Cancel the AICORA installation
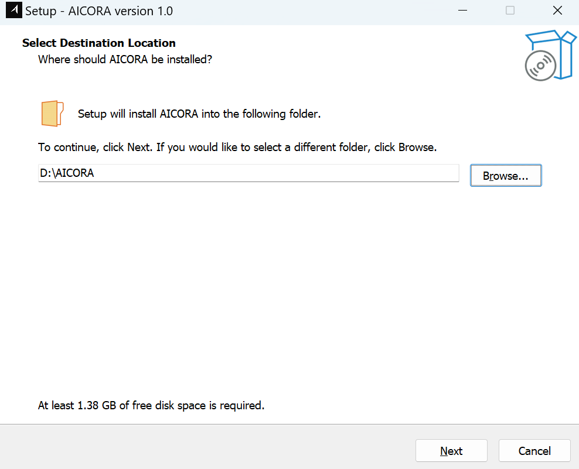 click(x=534, y=451)
